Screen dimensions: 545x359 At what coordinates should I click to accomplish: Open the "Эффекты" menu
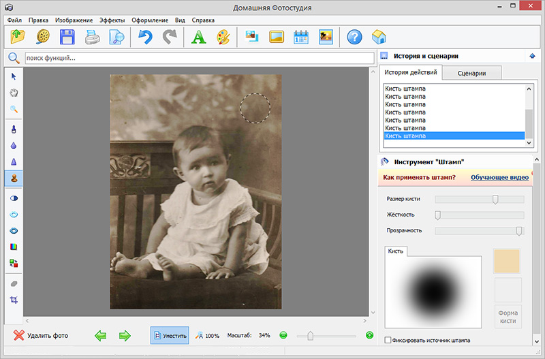pos(112,20)
